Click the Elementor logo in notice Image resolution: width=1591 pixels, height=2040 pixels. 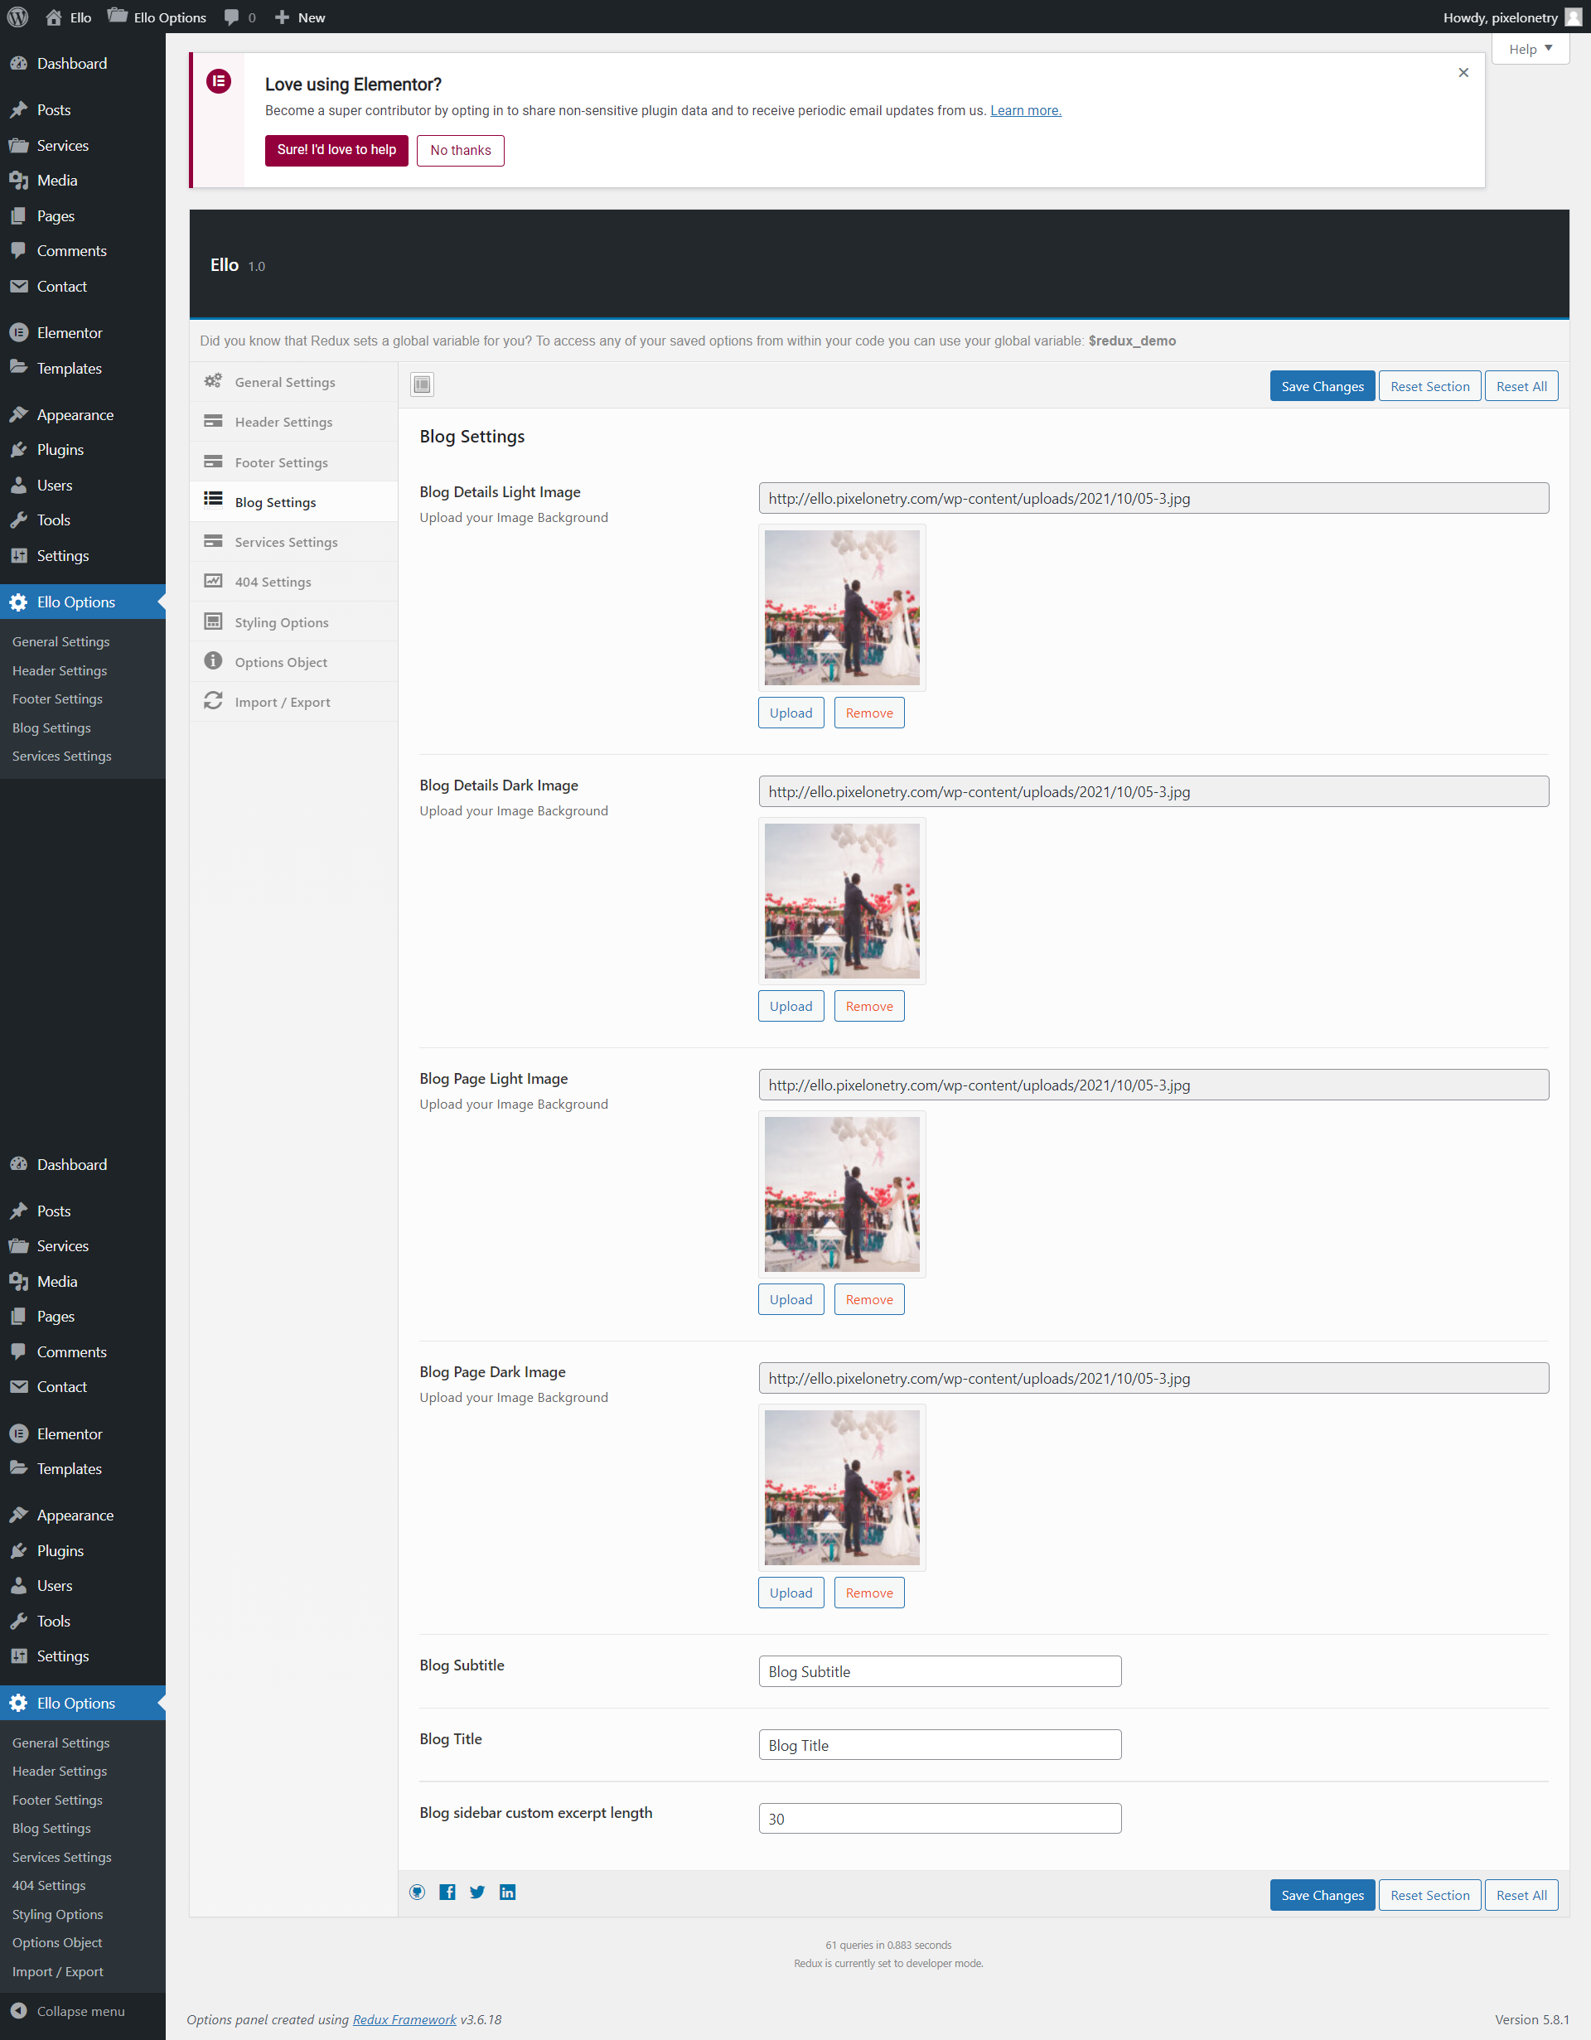click(219, 81)
